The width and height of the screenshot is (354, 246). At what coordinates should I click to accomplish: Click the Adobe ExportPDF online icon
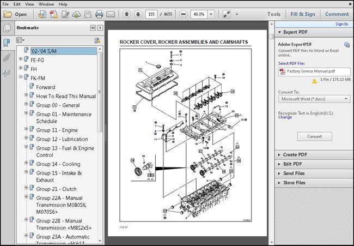tap(347, 45)
